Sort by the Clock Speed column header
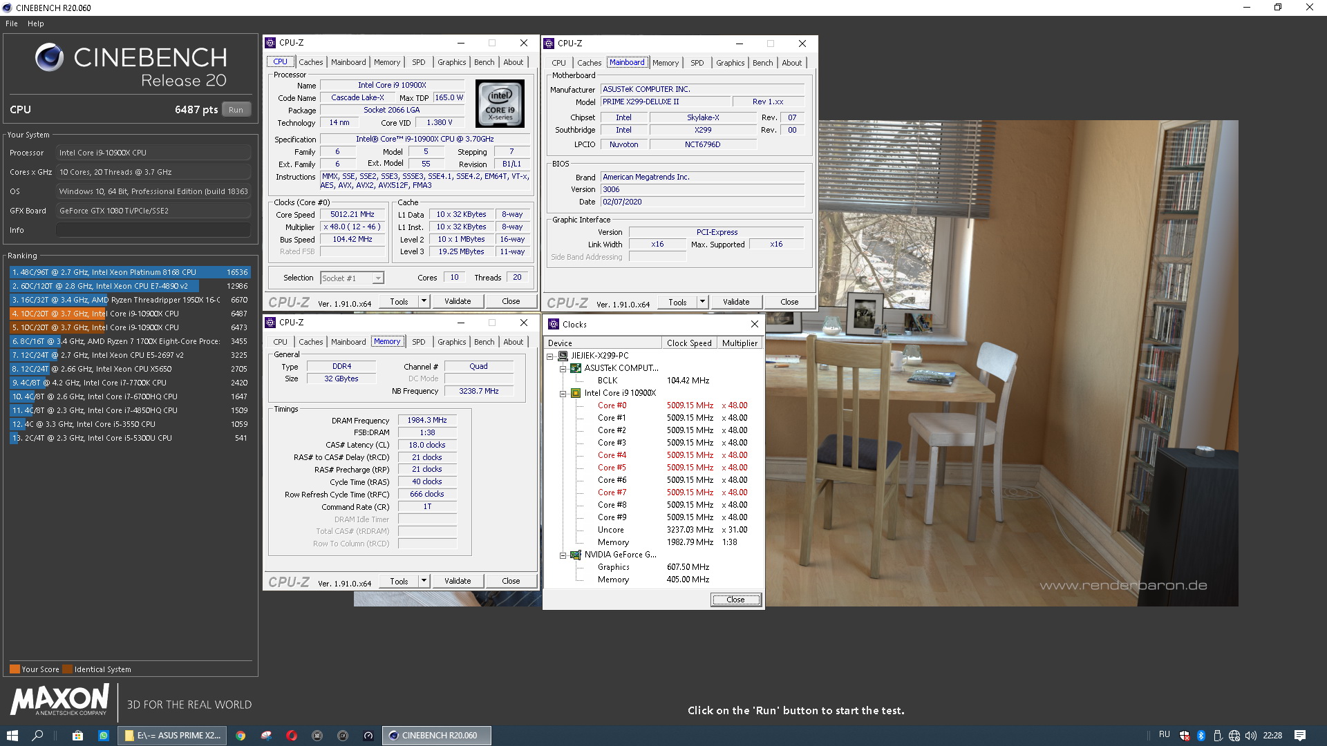 coord(689,343)
